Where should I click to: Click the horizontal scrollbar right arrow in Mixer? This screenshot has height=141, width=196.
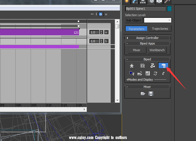point(84,109)
